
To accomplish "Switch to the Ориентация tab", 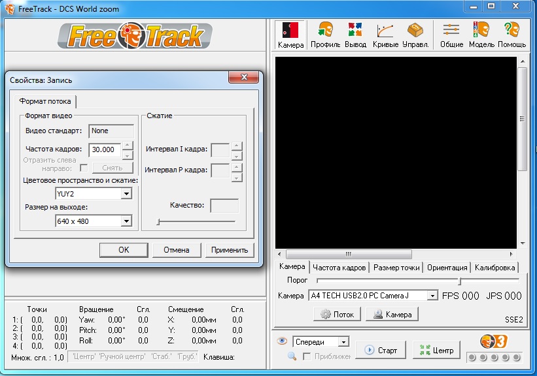I will (x=447, y=268).
